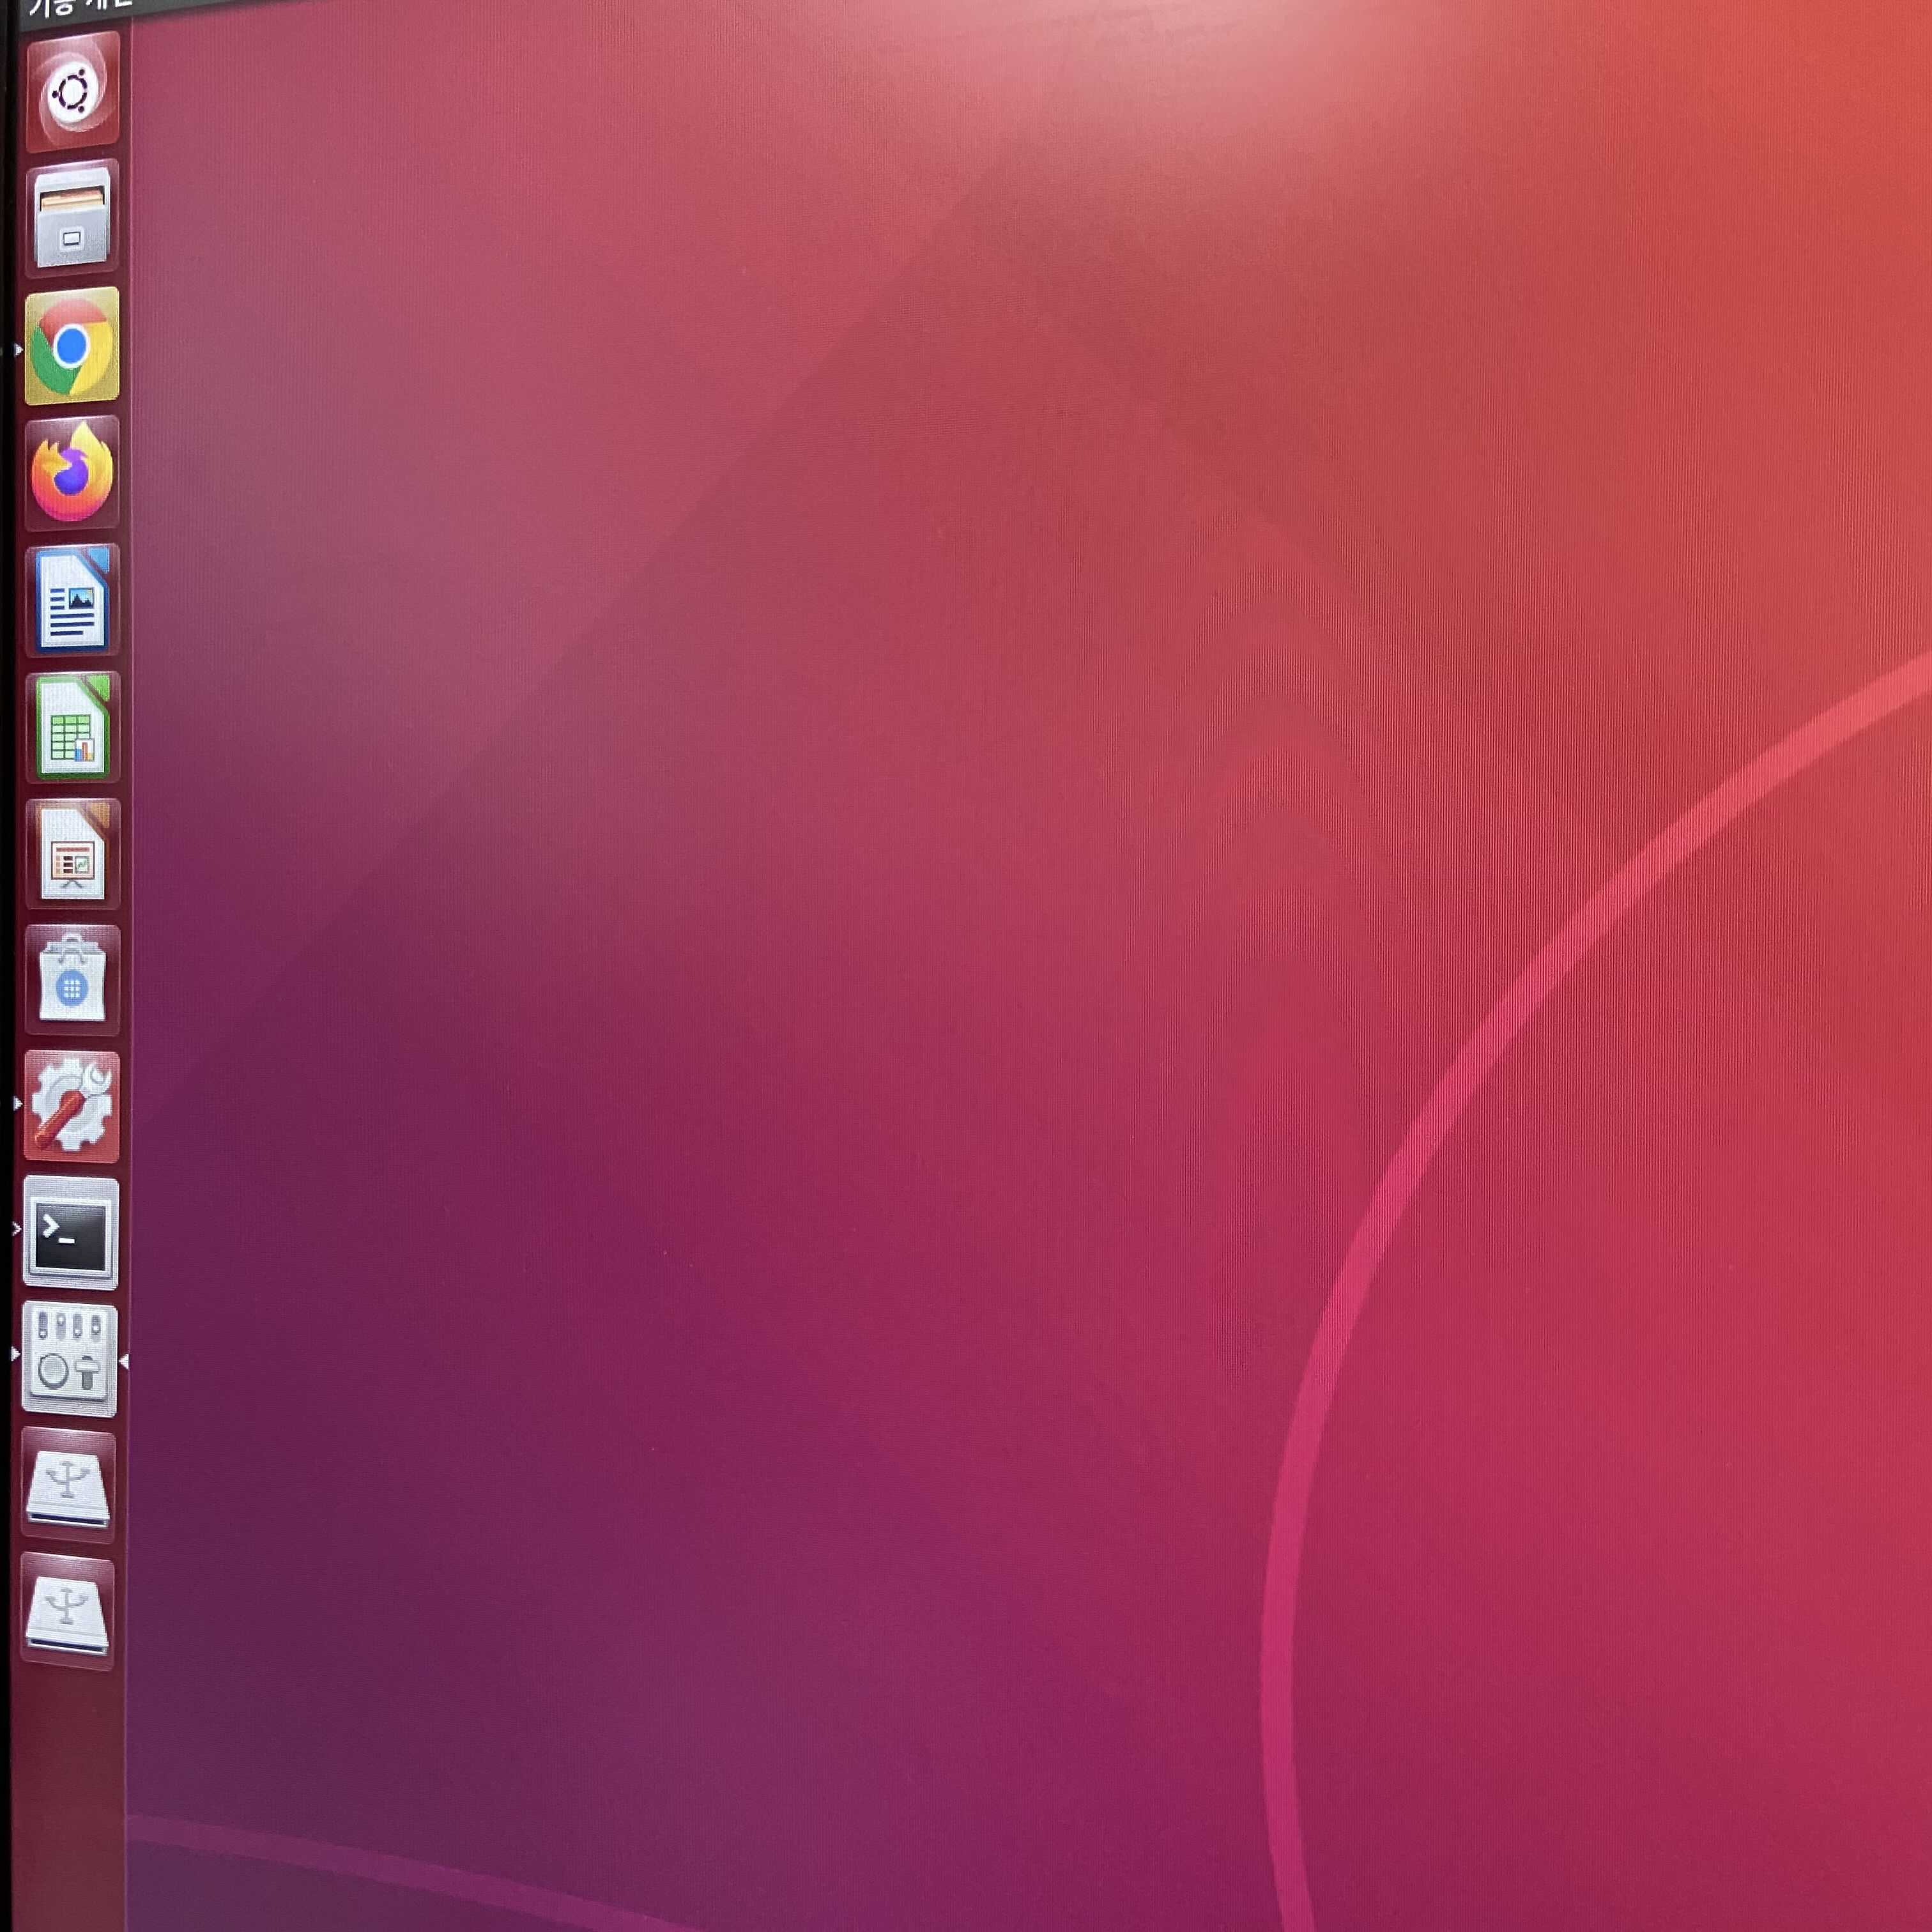Launch Google Chrome from the launcher
The image size is (1932, 1932).
click(x=72, y=346)
